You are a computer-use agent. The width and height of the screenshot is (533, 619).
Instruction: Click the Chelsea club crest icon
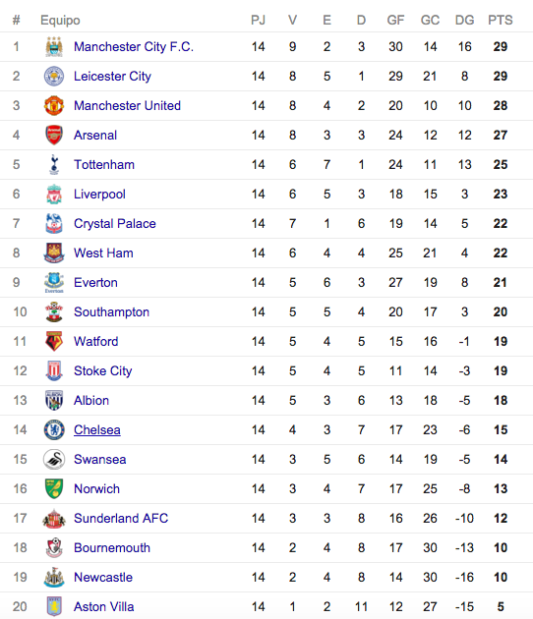54,429
